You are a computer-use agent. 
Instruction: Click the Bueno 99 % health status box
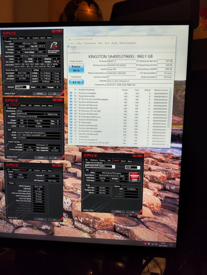(x=76, y=69)
